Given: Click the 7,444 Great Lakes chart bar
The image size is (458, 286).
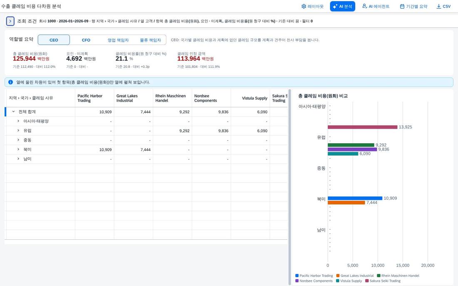Looking at the screenshot, I should (346, 202).
